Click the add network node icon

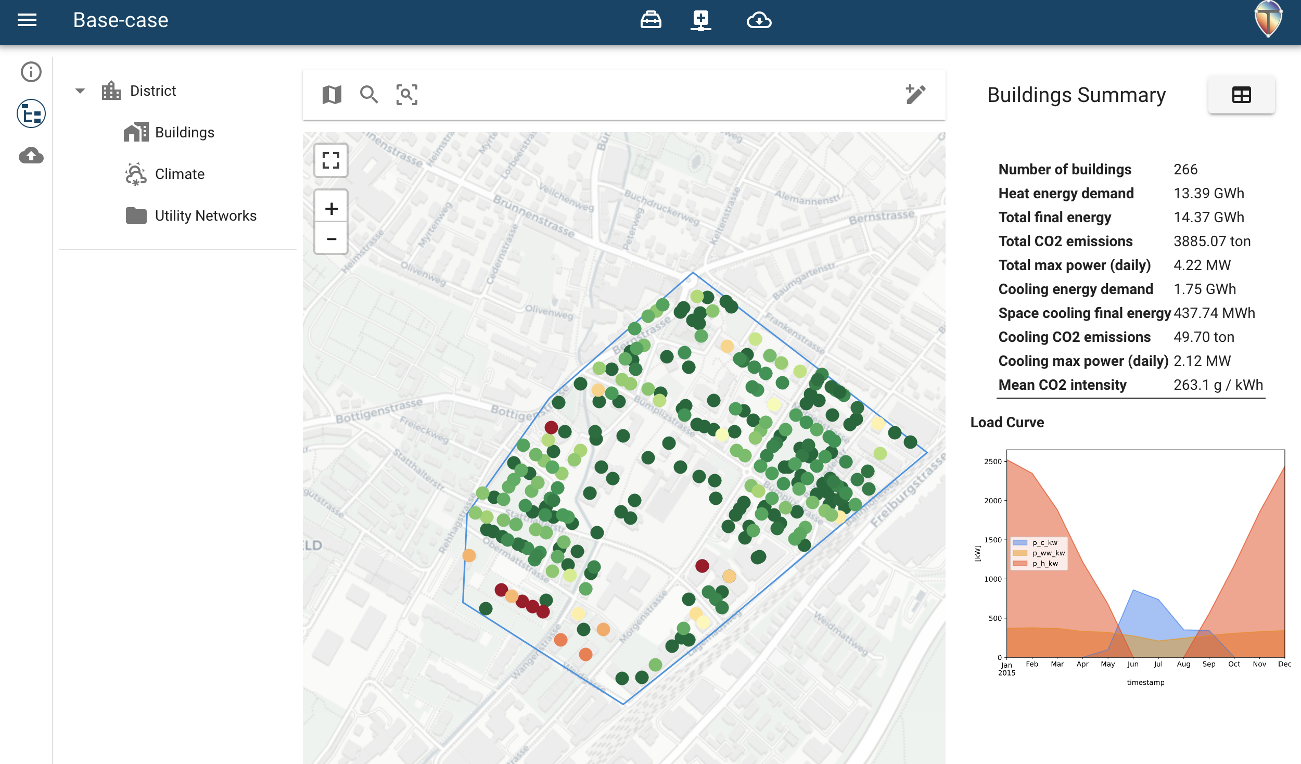pyautogui.click(x=700, y=21)
